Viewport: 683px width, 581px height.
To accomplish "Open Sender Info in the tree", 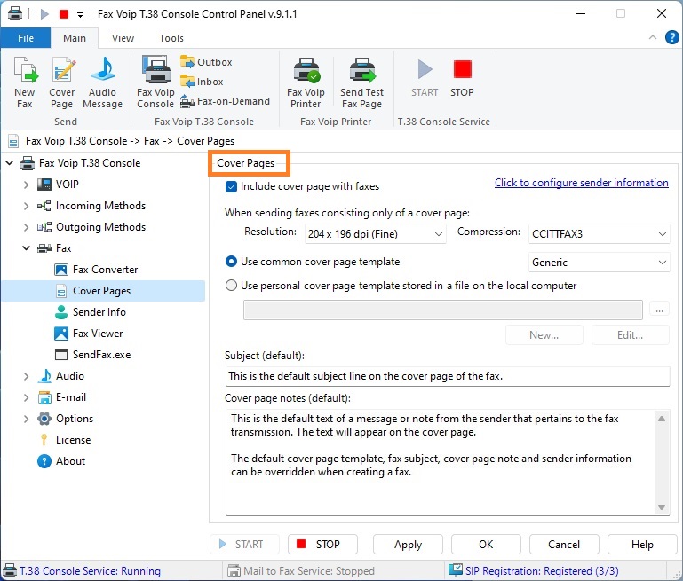I will pos(99,312).
